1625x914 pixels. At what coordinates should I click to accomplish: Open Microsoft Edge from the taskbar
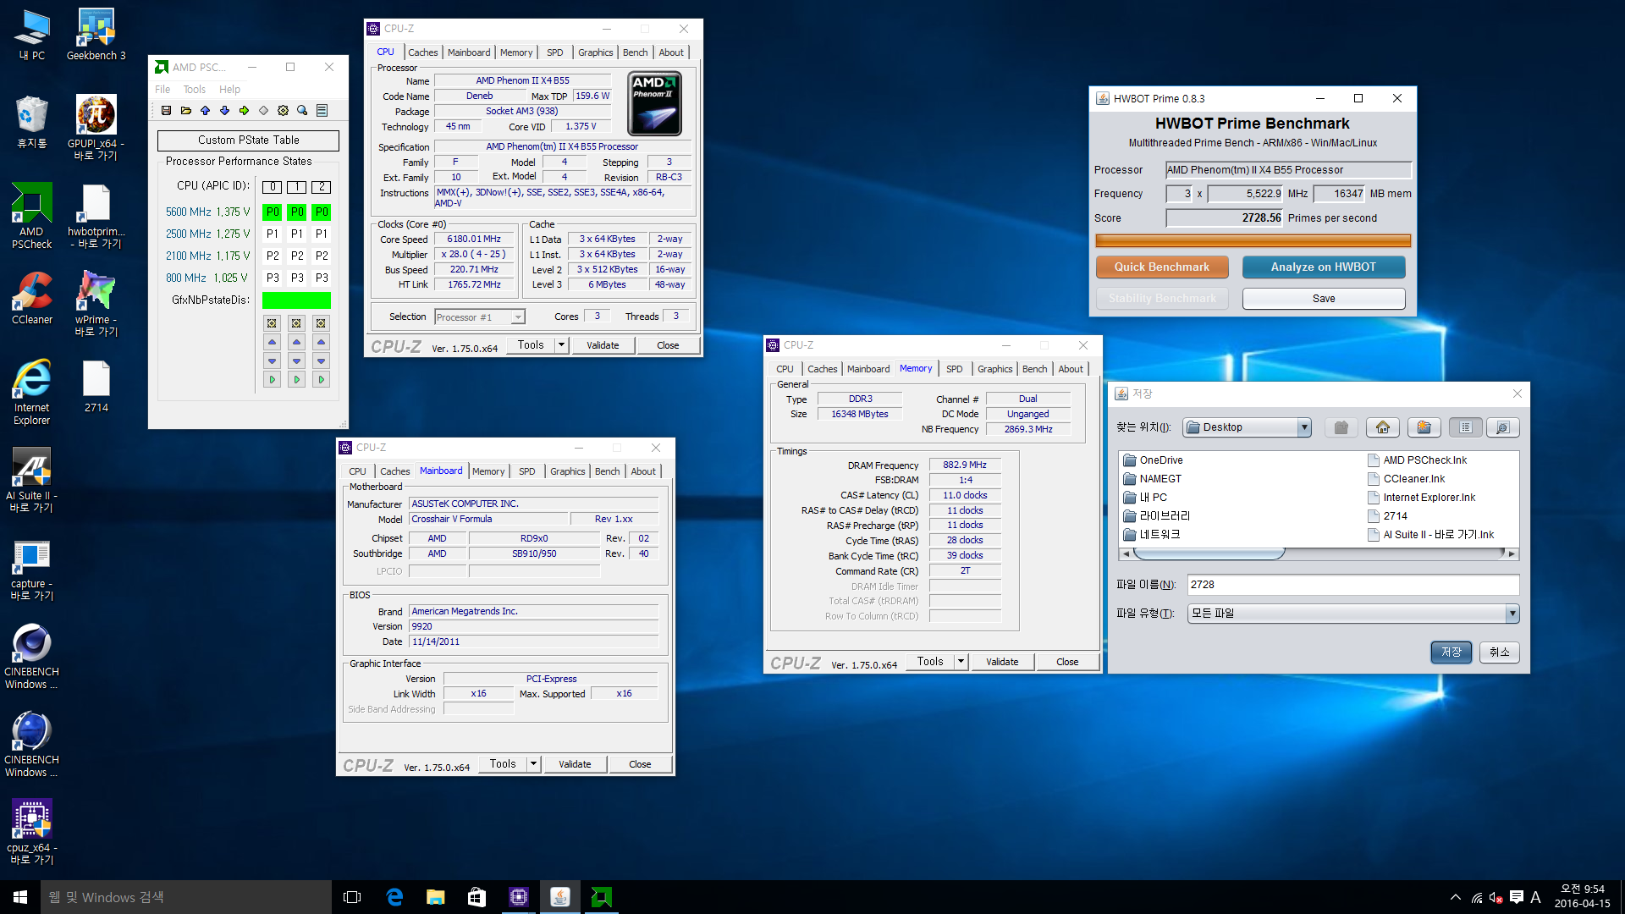pyautogui.click(x=394, y=897)
